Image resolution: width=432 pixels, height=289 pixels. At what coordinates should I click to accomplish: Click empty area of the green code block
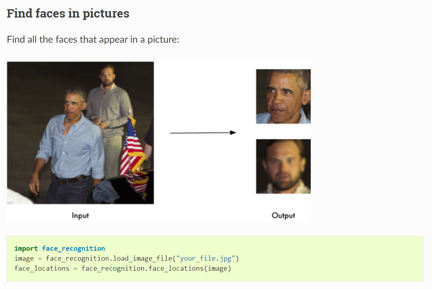(331, 259)
